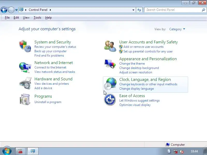Open the Appearance and Personalization monitor icon
Image resolution: width=207 pixels, height=155 pixels.
(110, 64)
